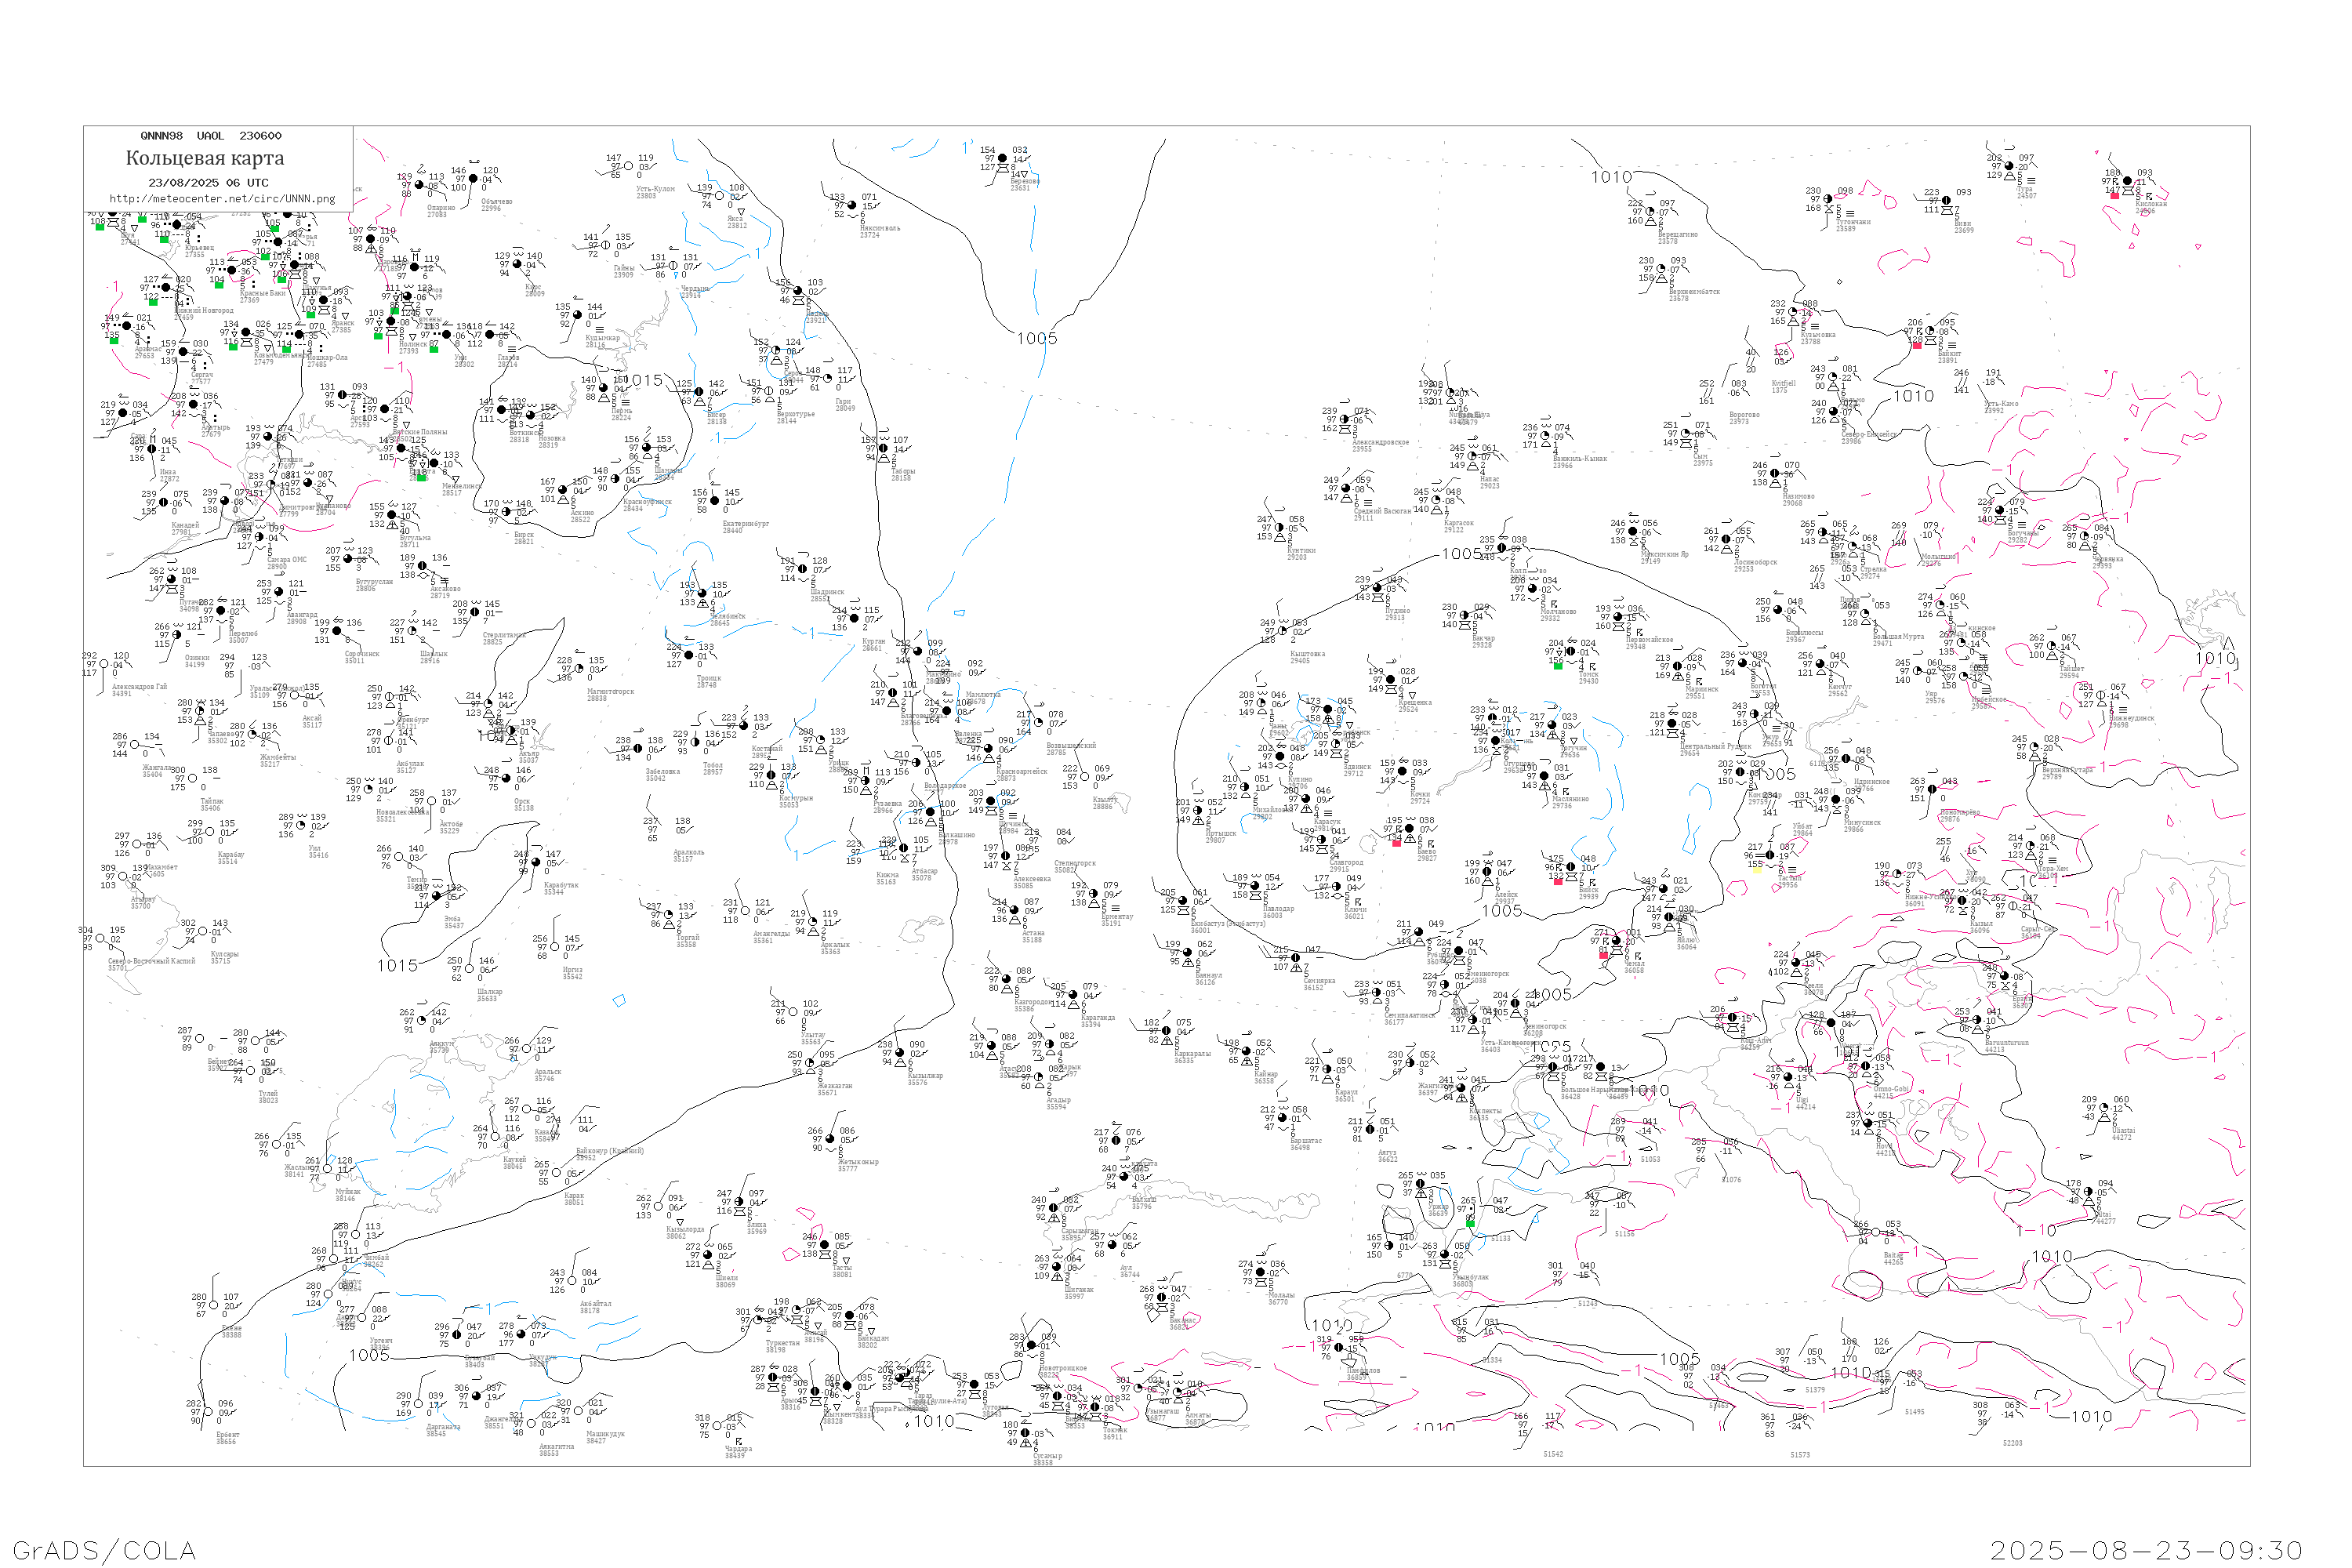Click the Павлодар station circle symbol

click(1255, 887)
